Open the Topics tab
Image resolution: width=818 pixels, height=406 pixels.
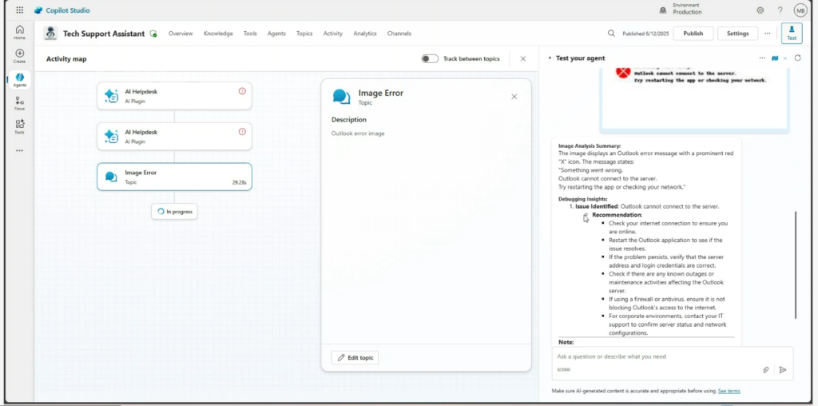pos(304,34)
